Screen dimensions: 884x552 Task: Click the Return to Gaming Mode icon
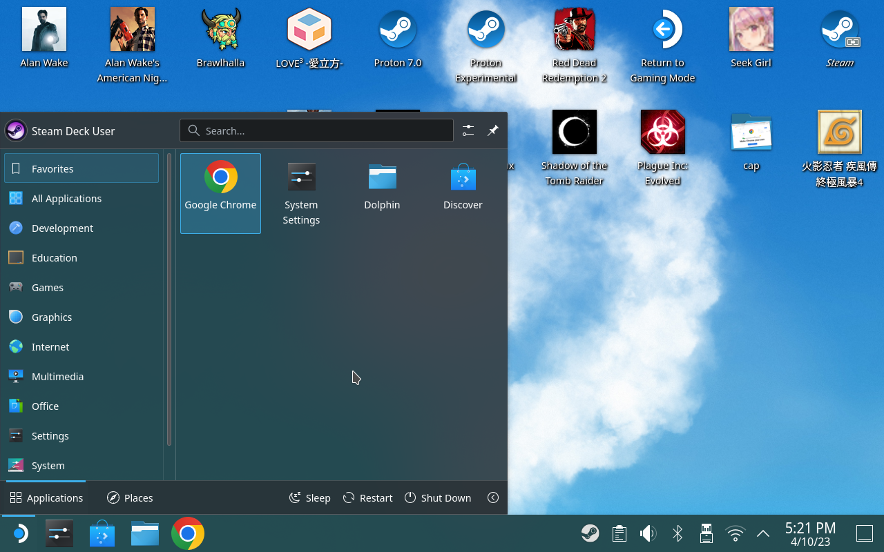[663, 46]
